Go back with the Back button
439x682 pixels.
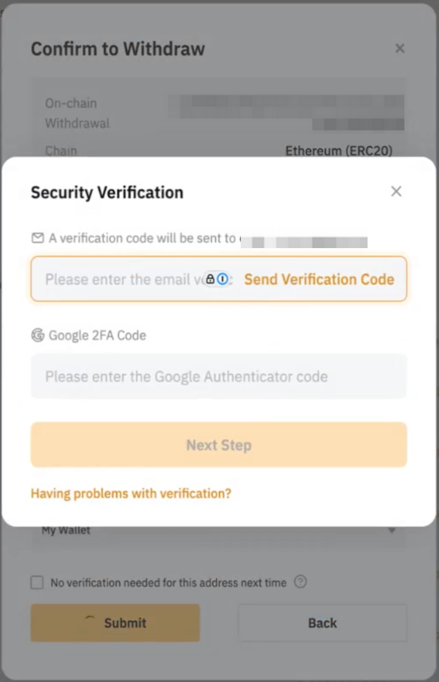(x=322, y=623)
